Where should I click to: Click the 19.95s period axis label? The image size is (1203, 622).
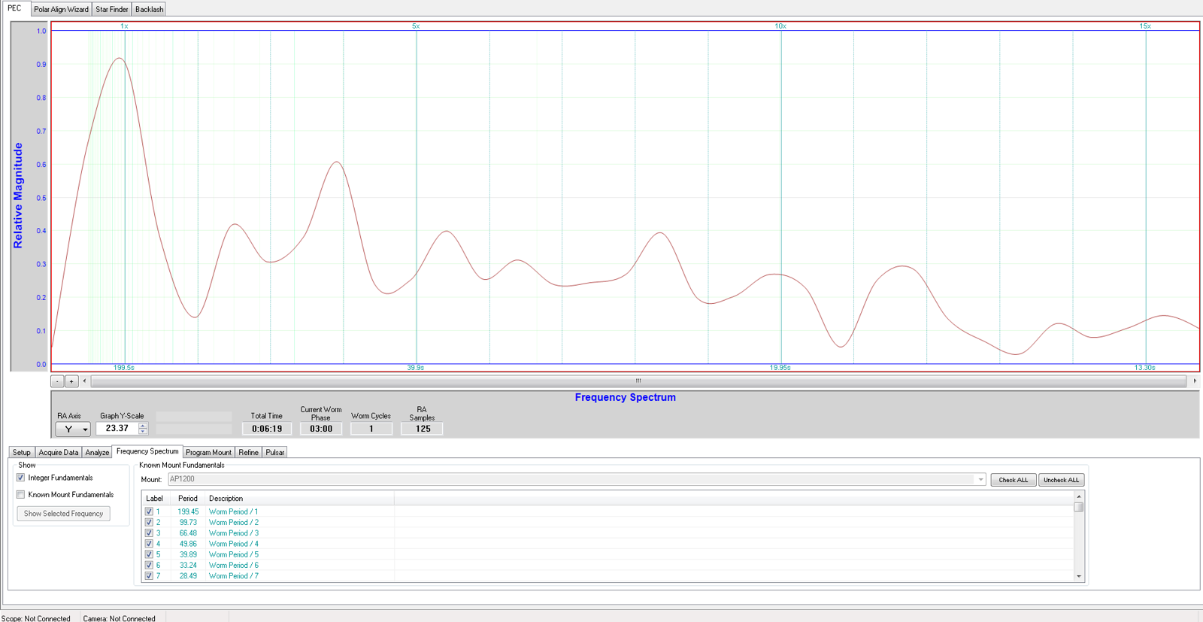tap(780, 368)
